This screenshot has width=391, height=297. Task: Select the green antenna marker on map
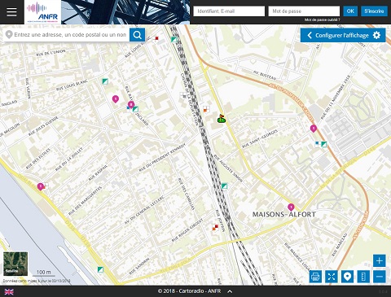click(x=222, y=119)
